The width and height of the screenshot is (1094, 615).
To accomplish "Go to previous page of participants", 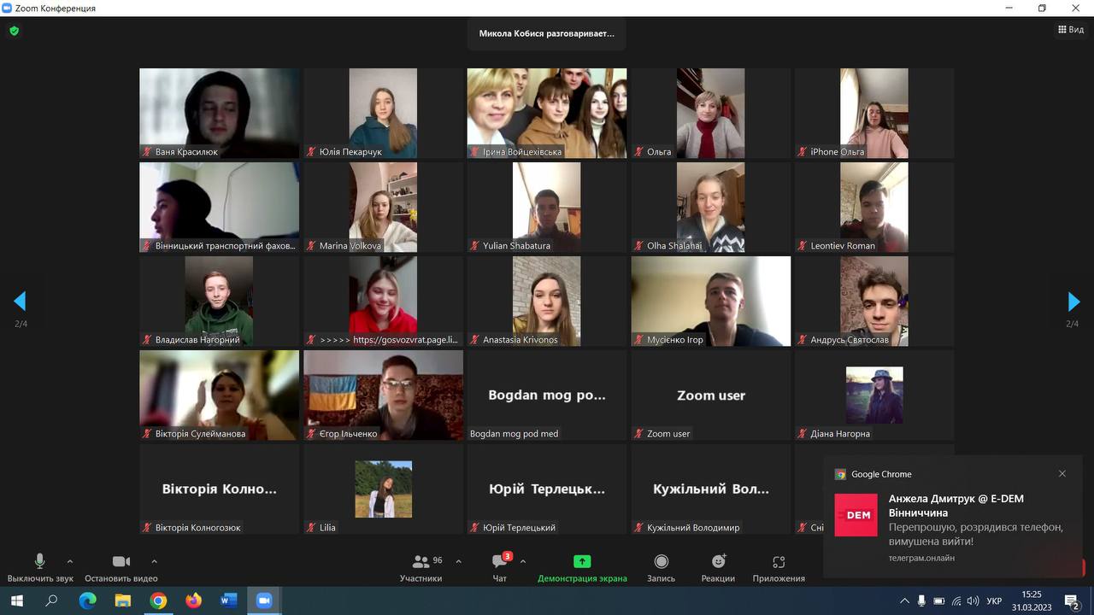I will (20, 302).
